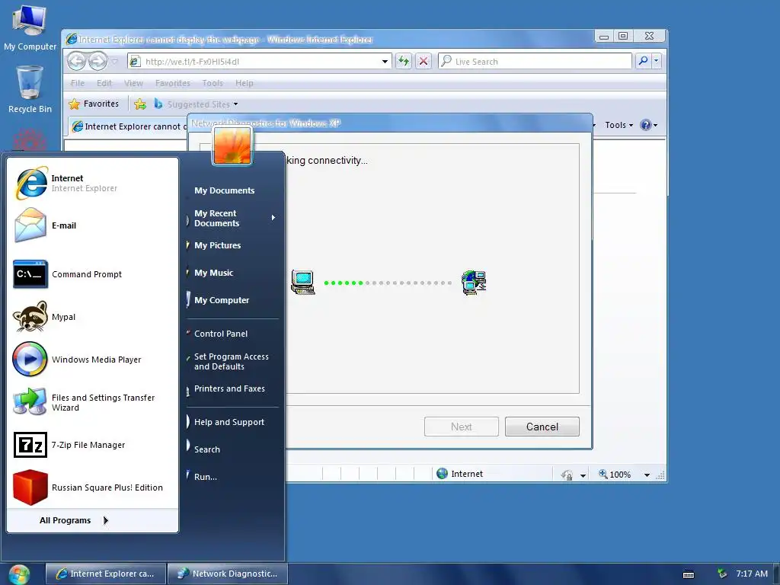Click the Refresh button beside address bar
Screen dimensions: 780x585
[404, 61]
